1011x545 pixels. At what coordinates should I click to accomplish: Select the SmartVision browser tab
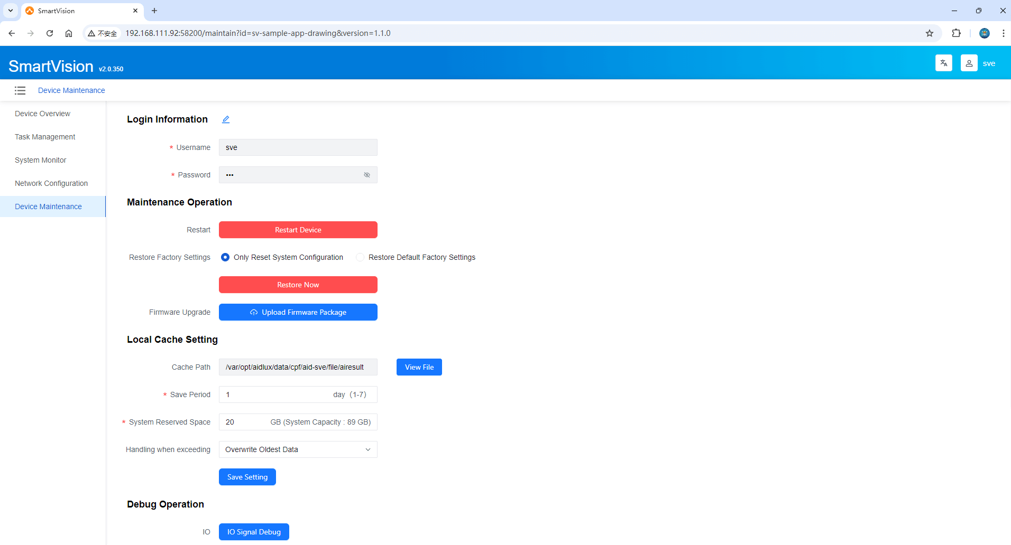tap(82, 11)
